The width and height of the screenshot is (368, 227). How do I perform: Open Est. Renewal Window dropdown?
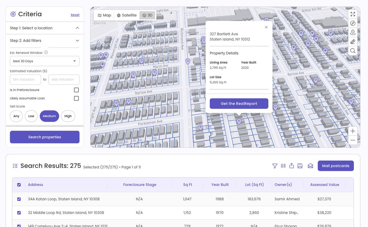44,61
